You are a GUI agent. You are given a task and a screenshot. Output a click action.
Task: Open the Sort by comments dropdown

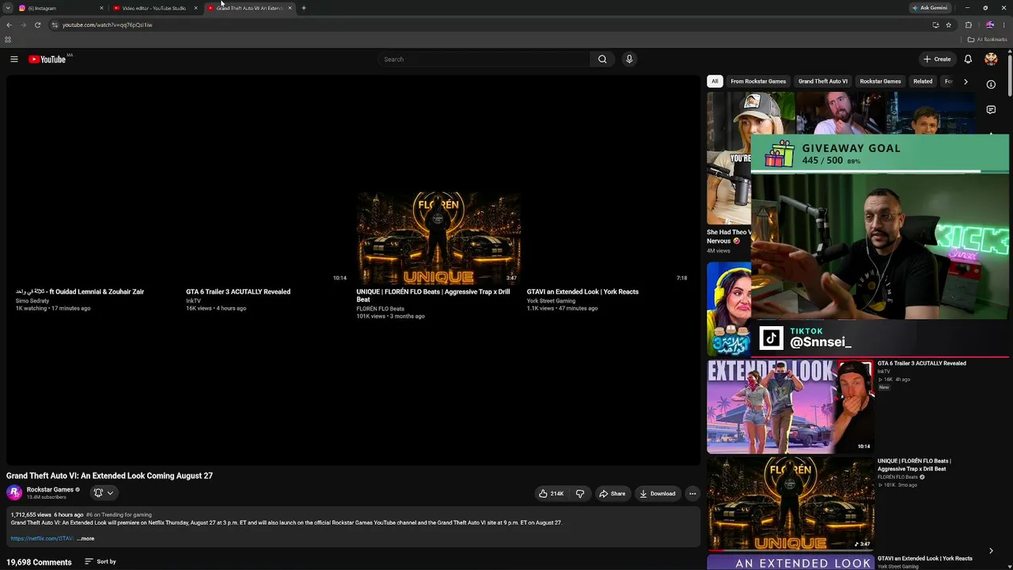pyautogui.click(x=101, y=562)
